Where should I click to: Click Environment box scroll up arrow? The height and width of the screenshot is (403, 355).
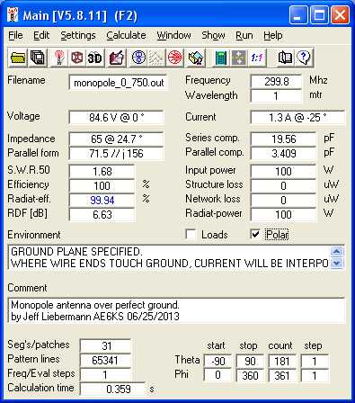tap(337, 251)
